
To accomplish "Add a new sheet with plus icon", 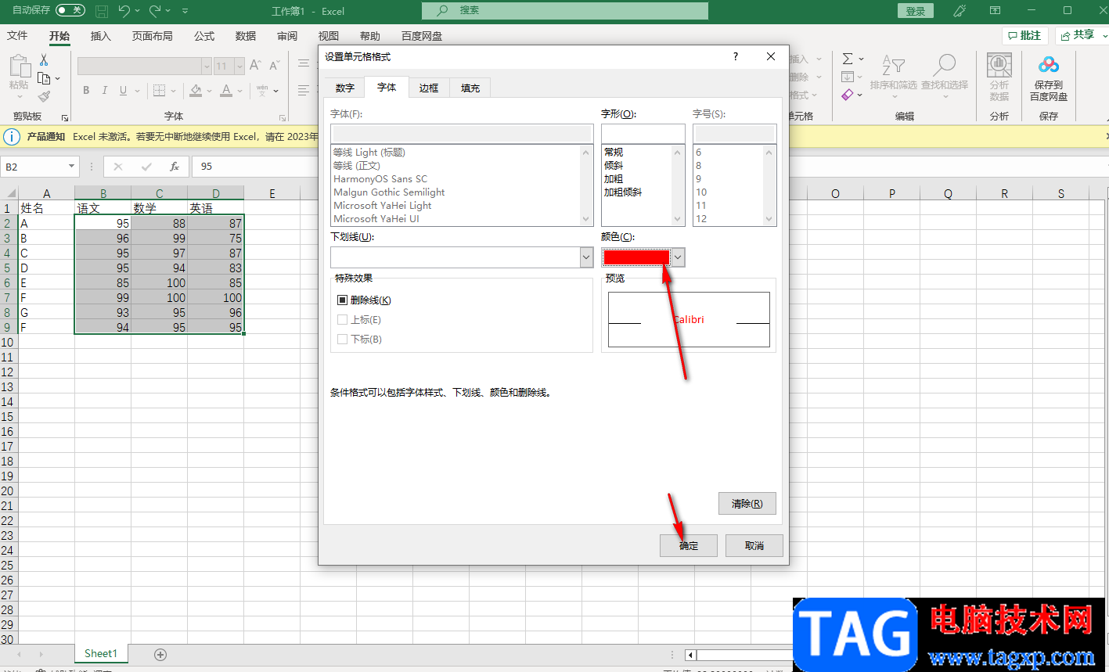I will (x=160, y=654).
